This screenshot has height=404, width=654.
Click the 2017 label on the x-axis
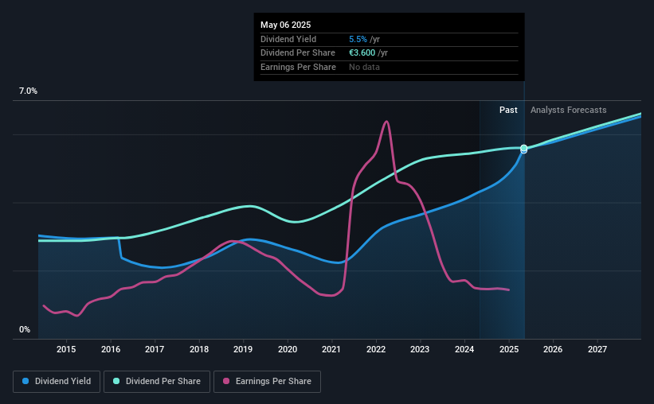[155, 349]
